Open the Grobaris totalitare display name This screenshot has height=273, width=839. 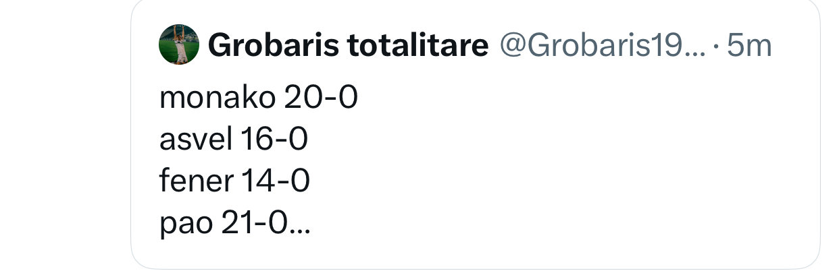pyautogui.click(x=348, y=46)
